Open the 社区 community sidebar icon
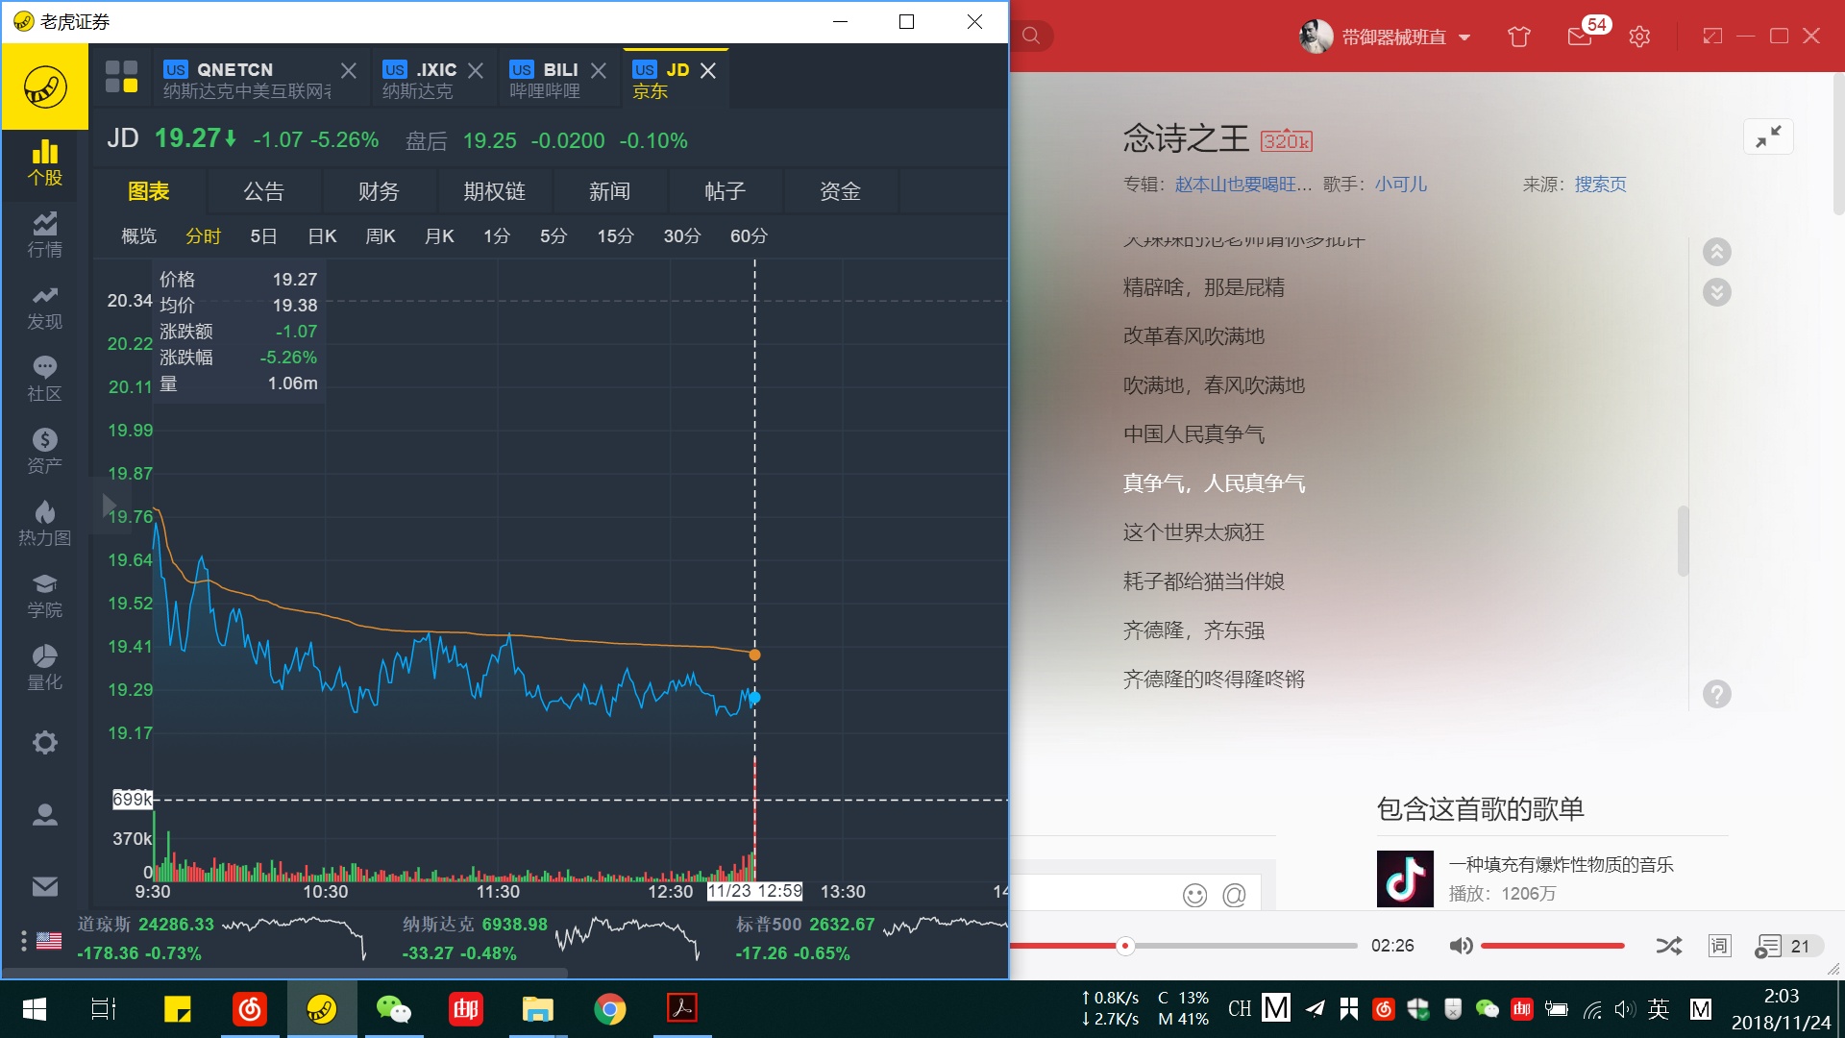Screen dimensions: 1845x1038 44,380
